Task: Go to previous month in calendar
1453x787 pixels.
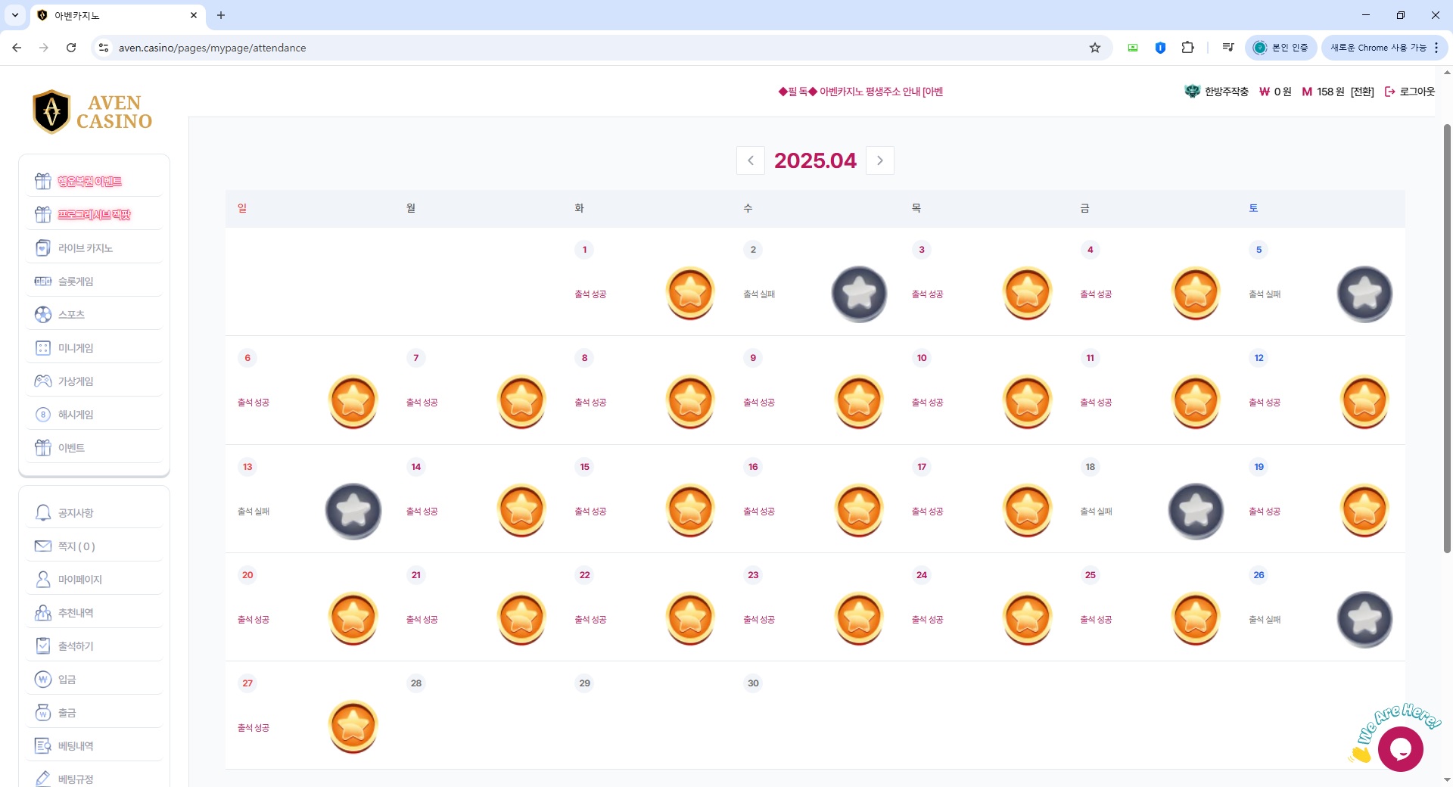Action: point(750,160)
